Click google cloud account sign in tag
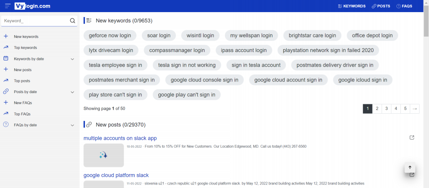Viewport: 429px width, 188px height. pos(289,80)
